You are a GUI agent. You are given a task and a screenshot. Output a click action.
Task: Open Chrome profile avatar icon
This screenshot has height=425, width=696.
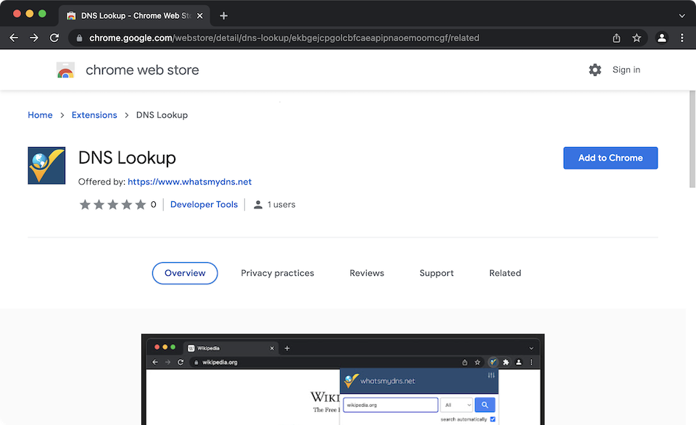[661, 38]
